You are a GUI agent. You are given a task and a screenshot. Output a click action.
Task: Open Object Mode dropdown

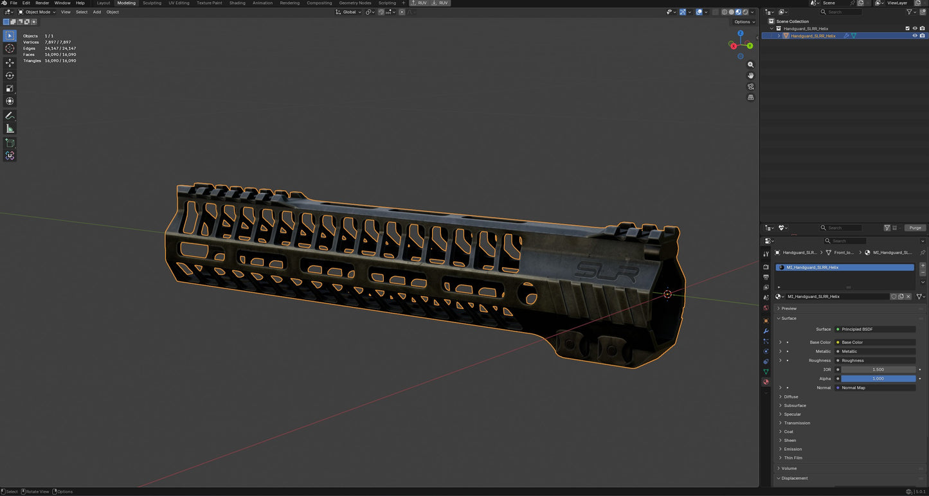[x=37, y=12]
